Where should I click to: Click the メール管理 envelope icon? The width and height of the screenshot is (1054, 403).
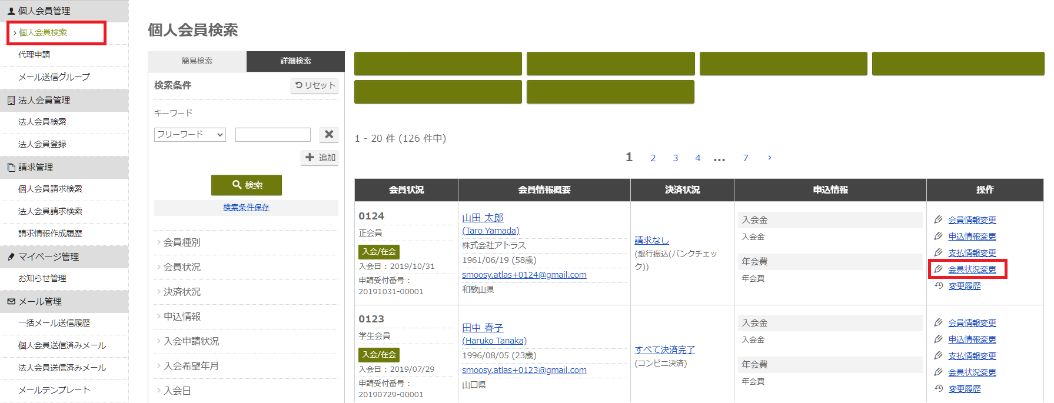tap(11, 301)
